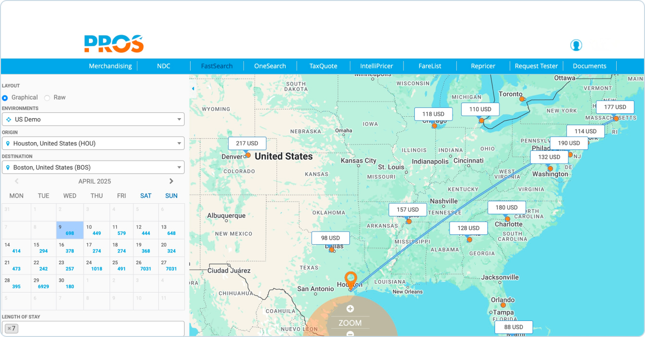Image resolution: width=645 pixels, height=337 pixels.
Task: Click the Charlotte orange marker dot
Action: (x=507, y=219)
